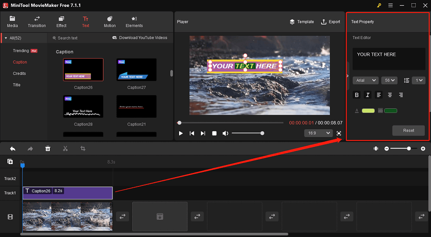Select the Caption26 clip on Track1
The width and height of the screenshot is (431, 237).
pyautogui.click(x=68, y=193)
